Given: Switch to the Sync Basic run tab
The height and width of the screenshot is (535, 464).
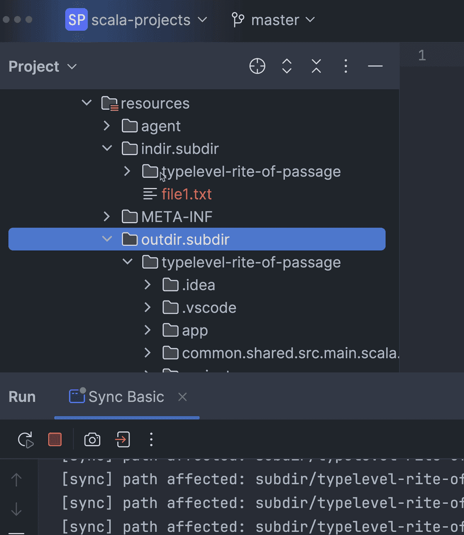Looking at the screenshot, I should pos(117,397).
